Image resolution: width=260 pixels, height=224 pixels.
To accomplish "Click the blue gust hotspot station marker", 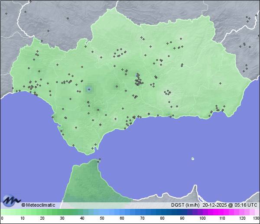I will coord(89,90).
